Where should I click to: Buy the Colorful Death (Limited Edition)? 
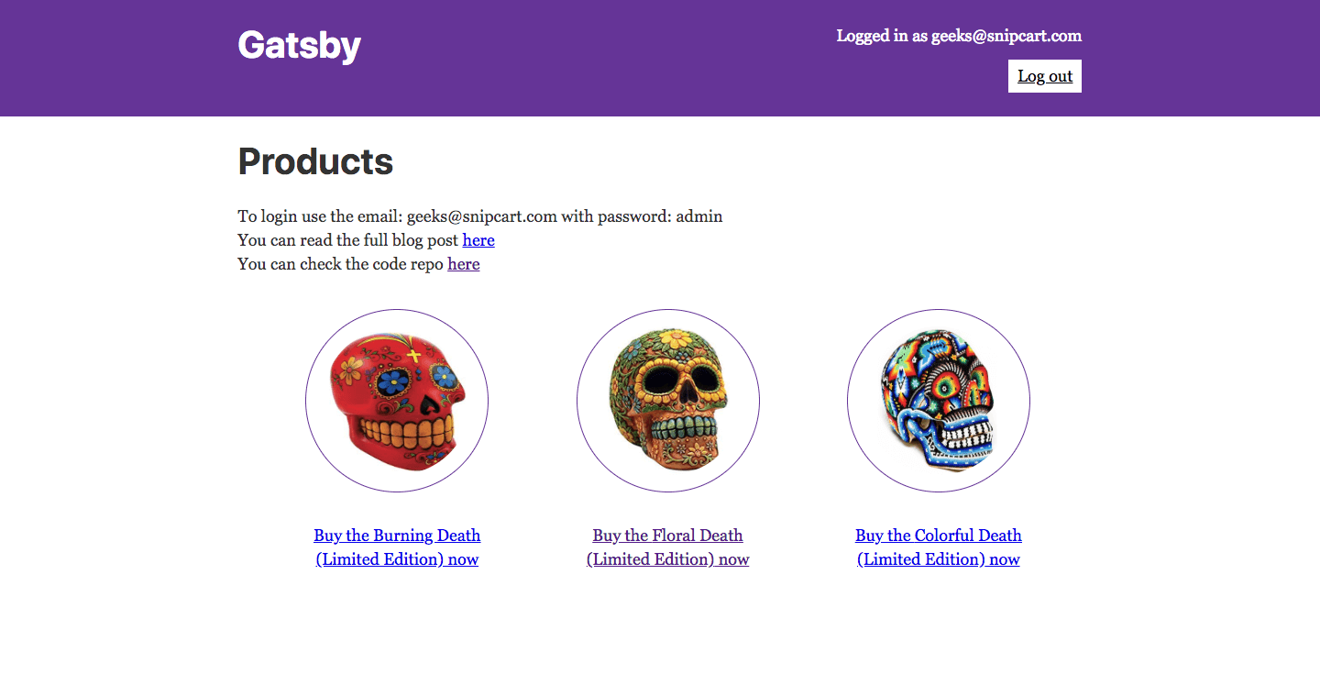[939, 547]
